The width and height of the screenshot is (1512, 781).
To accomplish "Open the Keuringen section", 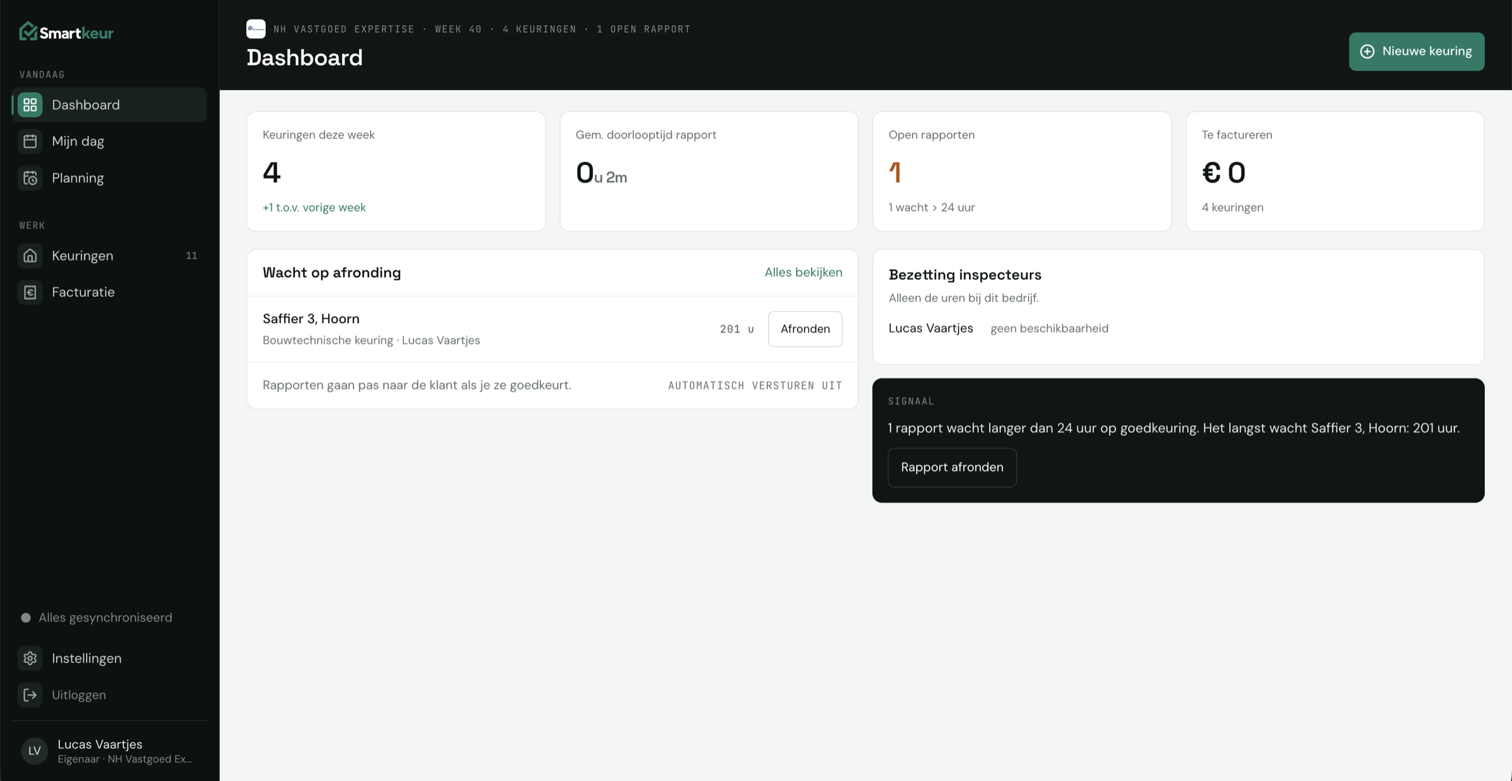I will (x=109, y=255).
